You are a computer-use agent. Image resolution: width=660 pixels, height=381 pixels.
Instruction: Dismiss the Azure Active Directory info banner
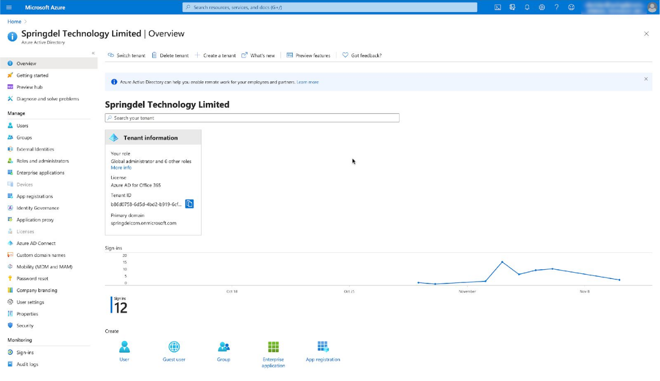pos(646,79)
